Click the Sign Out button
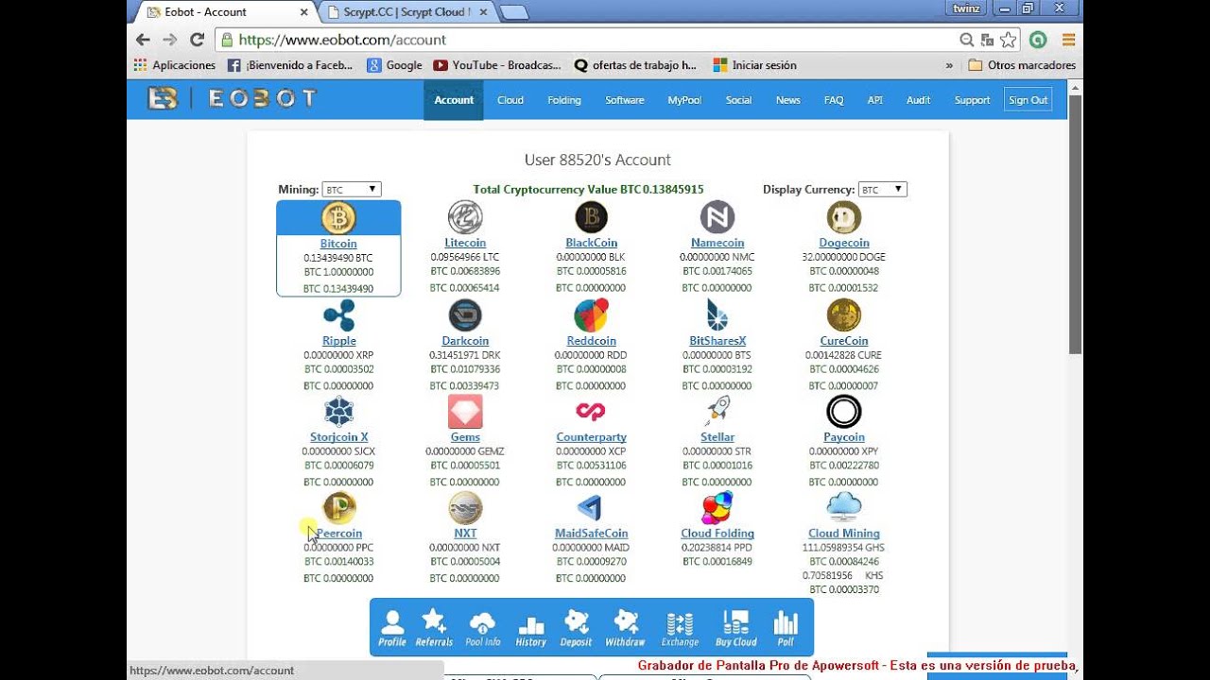Screen dimensions: 1210x680 (x=1028, y=100)
